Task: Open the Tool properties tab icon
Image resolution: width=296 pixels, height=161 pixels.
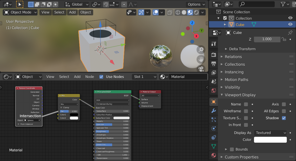Action: 214,44
